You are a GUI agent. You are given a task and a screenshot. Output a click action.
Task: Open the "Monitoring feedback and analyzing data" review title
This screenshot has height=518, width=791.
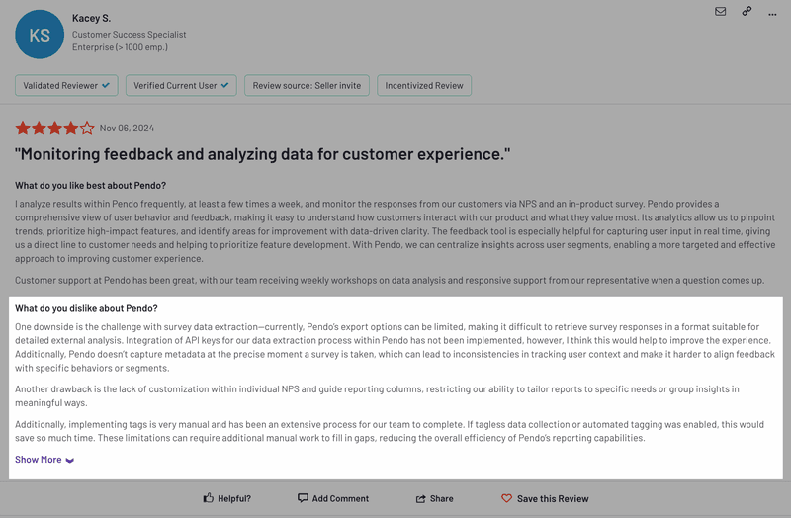[262, 155]
